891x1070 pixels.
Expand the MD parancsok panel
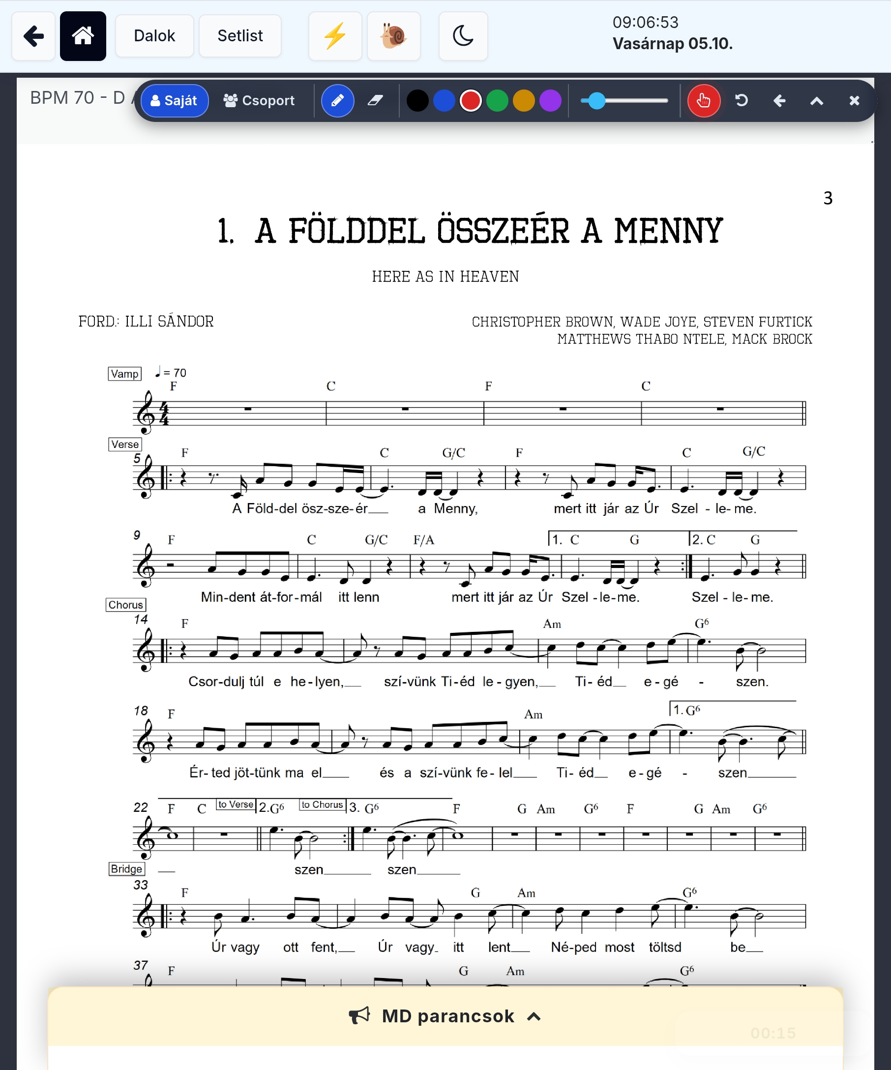coord(445,1016)
